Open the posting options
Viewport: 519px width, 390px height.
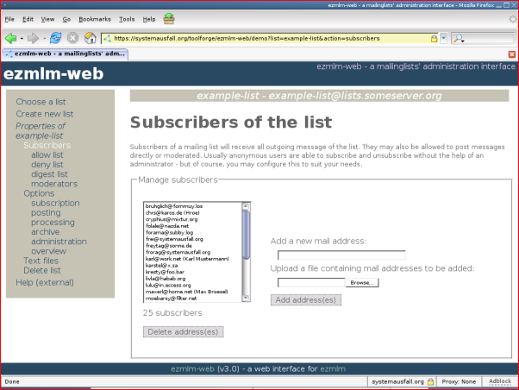click(x=46, y=213)
